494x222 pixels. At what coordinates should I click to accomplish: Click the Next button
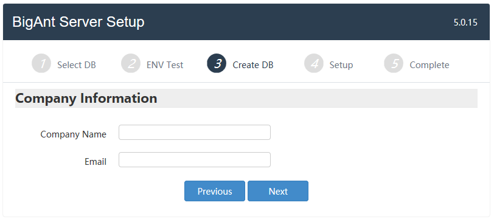point(278,191)
